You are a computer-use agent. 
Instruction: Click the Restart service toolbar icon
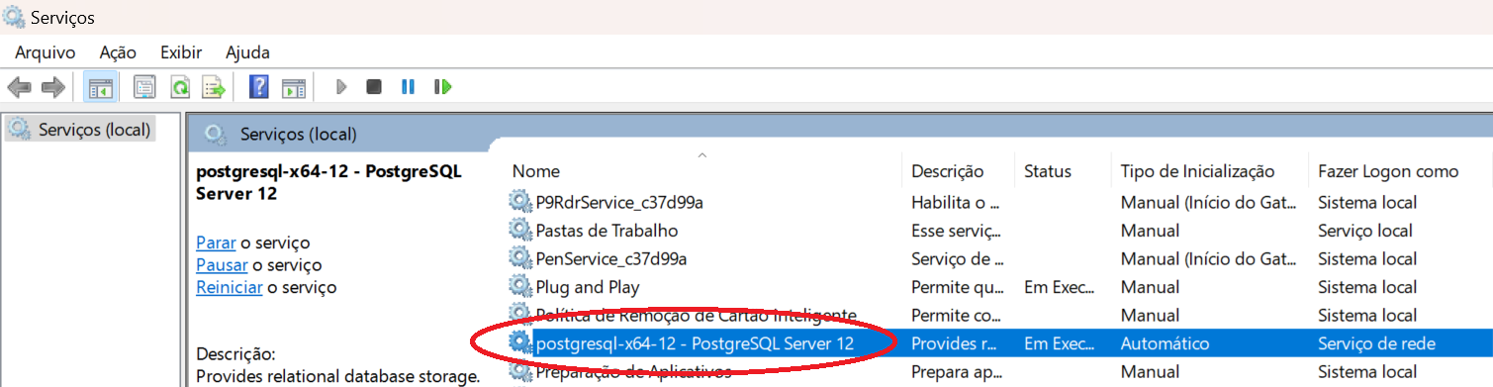tap(442, 87)
